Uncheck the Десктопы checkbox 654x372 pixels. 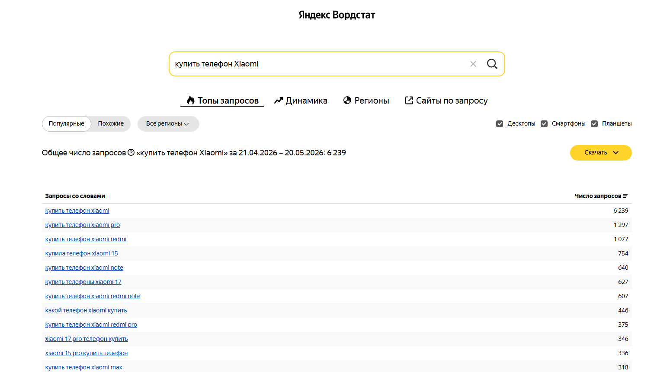point(500,124)
